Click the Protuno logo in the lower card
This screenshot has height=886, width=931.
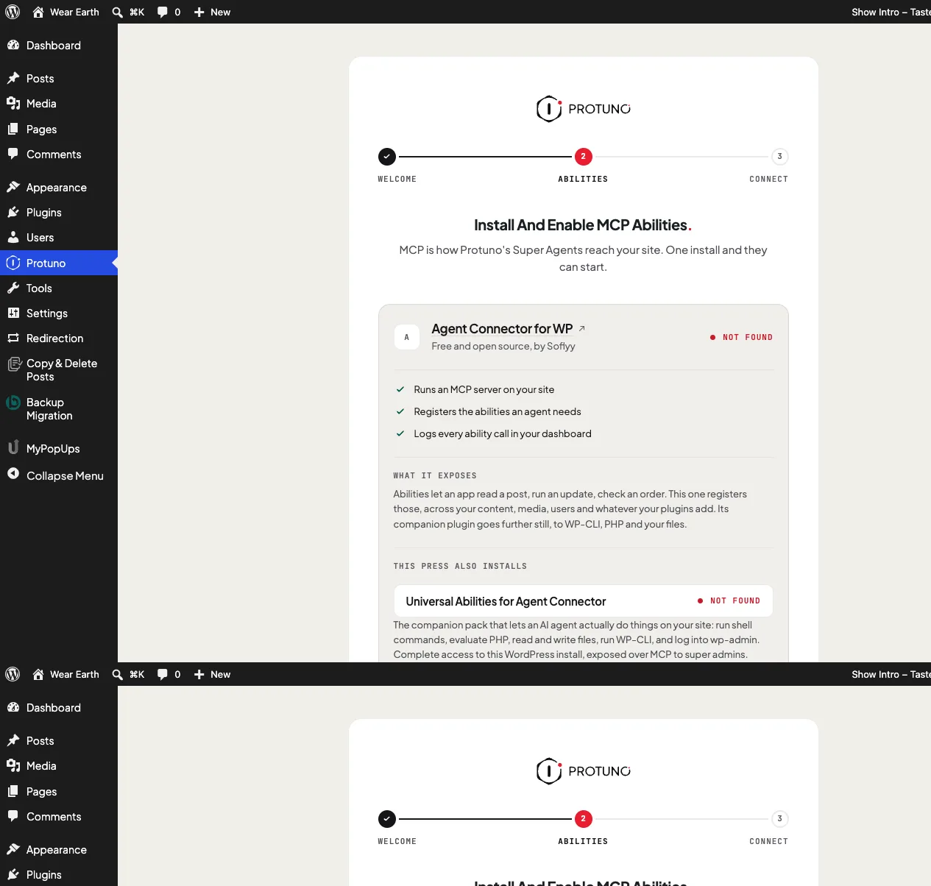(x=583, y=771)
